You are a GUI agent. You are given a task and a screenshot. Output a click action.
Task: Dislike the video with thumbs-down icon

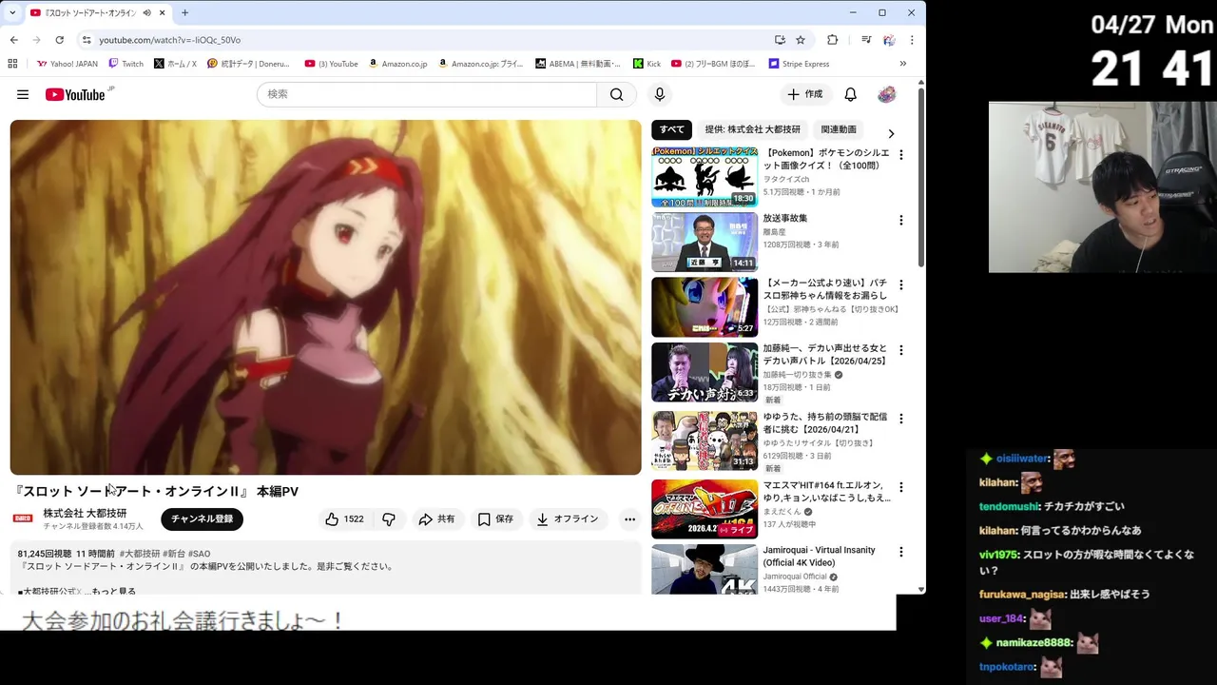click(389, 519)
